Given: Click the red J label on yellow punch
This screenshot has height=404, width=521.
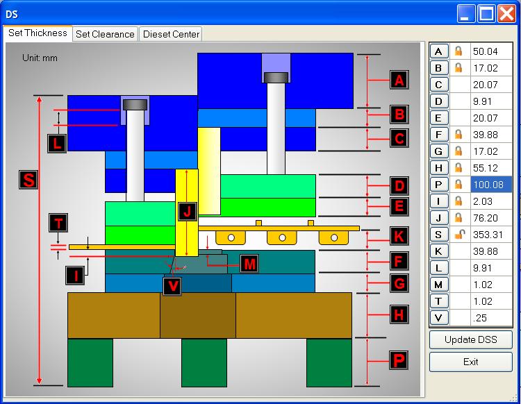Looking at the screenshot, I should pos(187,210).
